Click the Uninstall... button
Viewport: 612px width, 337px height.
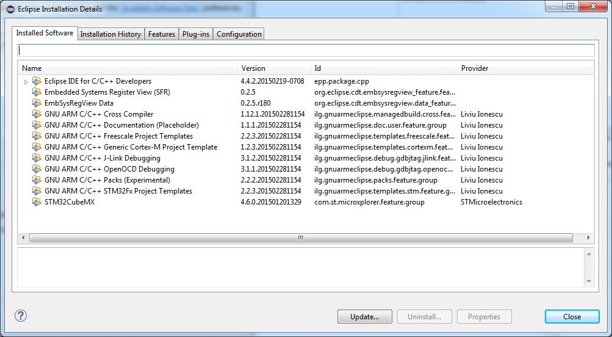[x=424, y=317]
